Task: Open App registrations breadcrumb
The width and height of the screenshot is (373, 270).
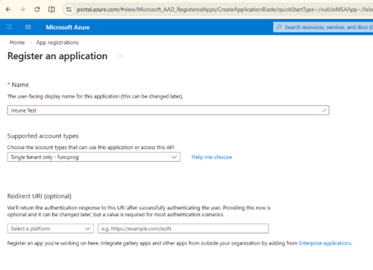Action: (57, 43)
